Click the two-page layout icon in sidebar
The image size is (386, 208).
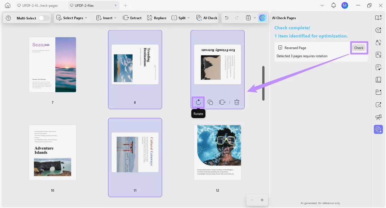(378, 80)
